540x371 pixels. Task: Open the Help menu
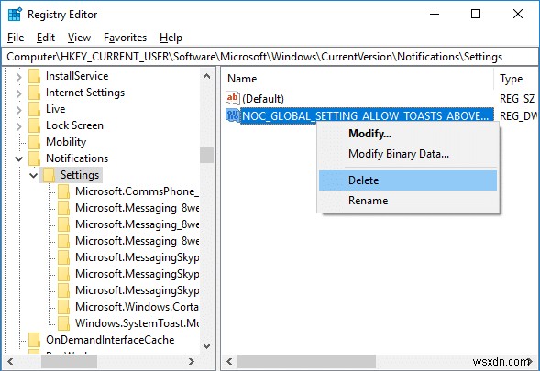pyautogui.click(x=171, y=38)
